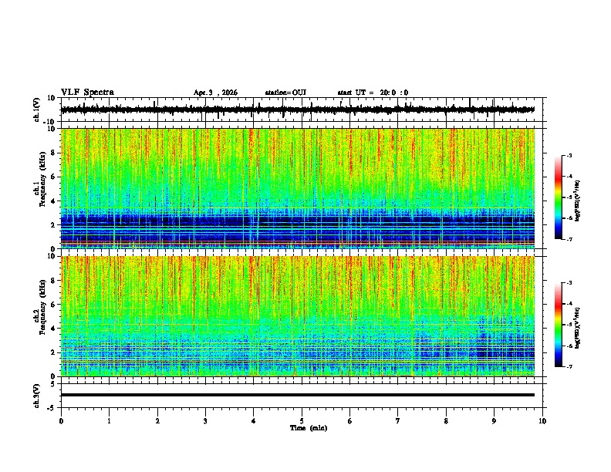This screenshot has width=611, height=472.
Task: Click the "6" kHz tick on ch.1 frequency axis
Action: pos(53,177)
